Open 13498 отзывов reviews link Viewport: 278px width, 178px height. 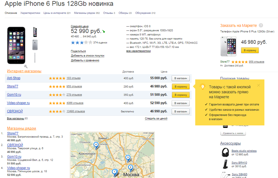(x=76, y=112)
